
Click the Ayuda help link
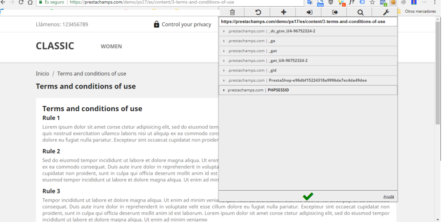[x=388, y=197]
